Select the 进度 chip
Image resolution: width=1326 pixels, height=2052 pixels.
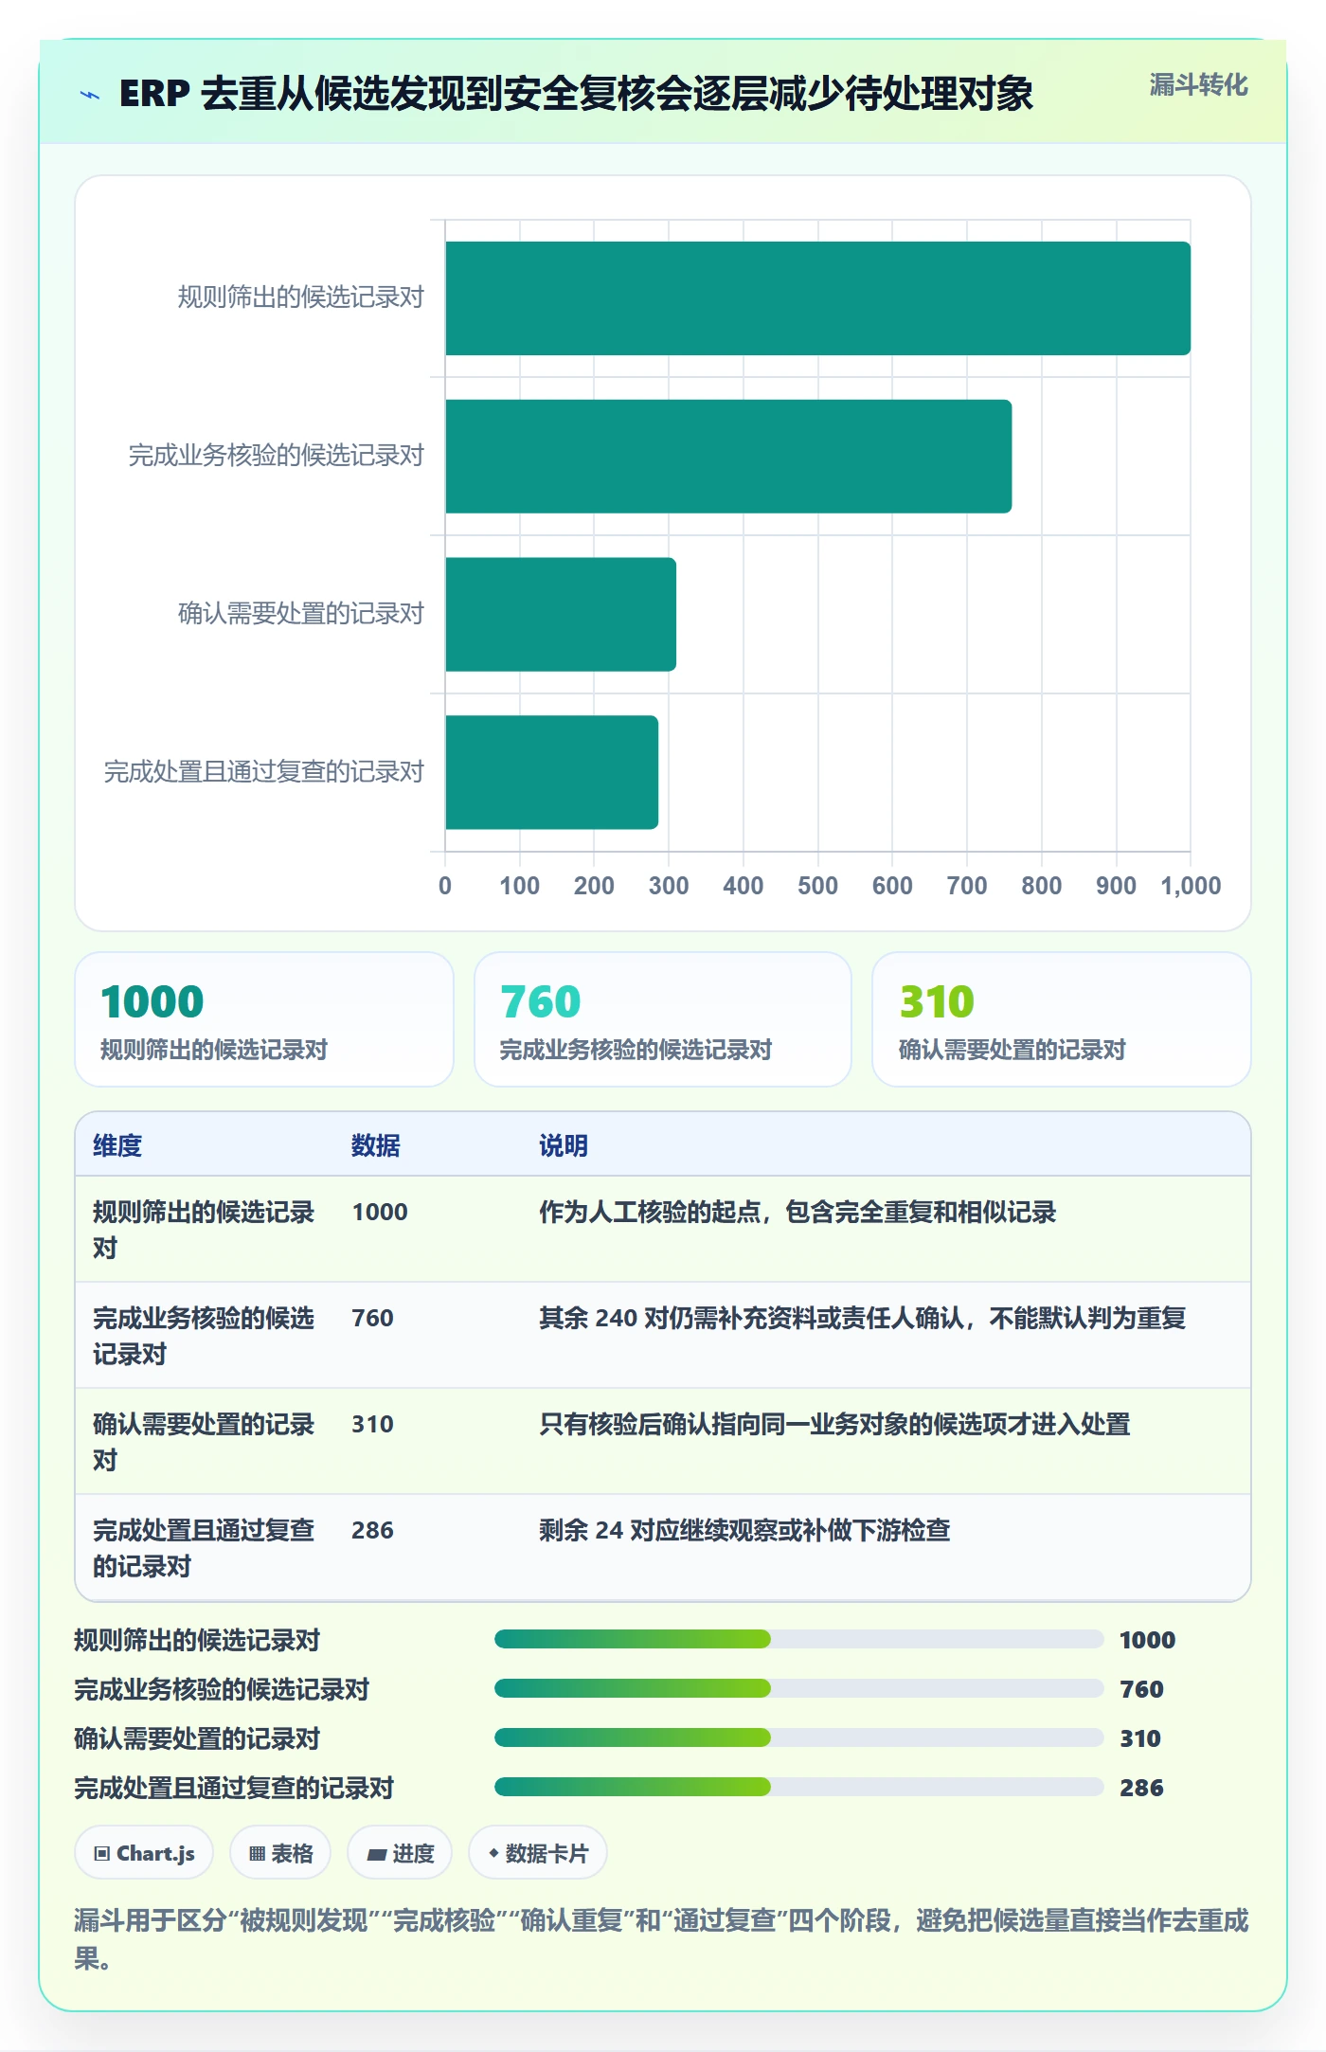pyautogui.click(x=400, y=1852)
